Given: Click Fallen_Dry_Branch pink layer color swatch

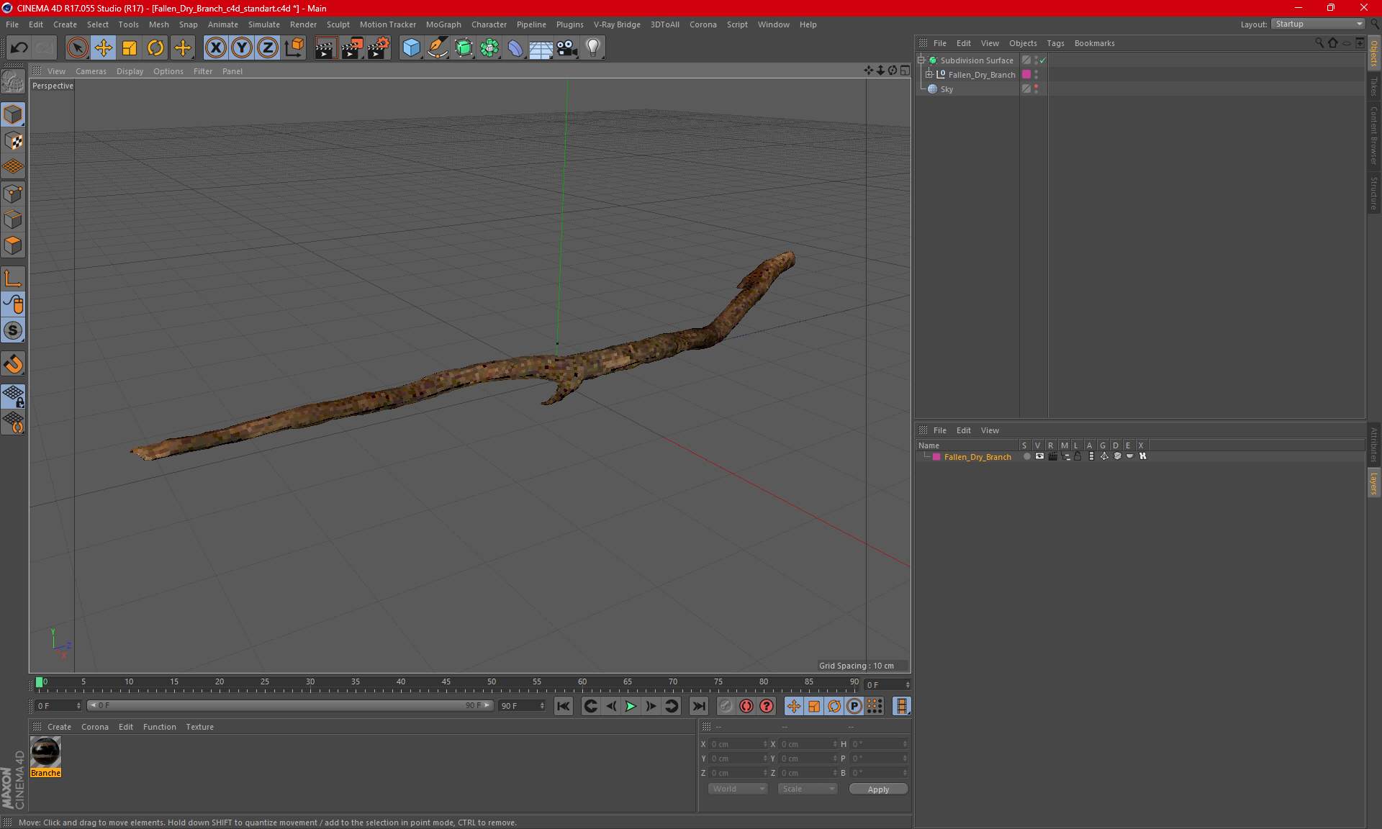Looking at the screenshot, I should tap(1026, 75).
